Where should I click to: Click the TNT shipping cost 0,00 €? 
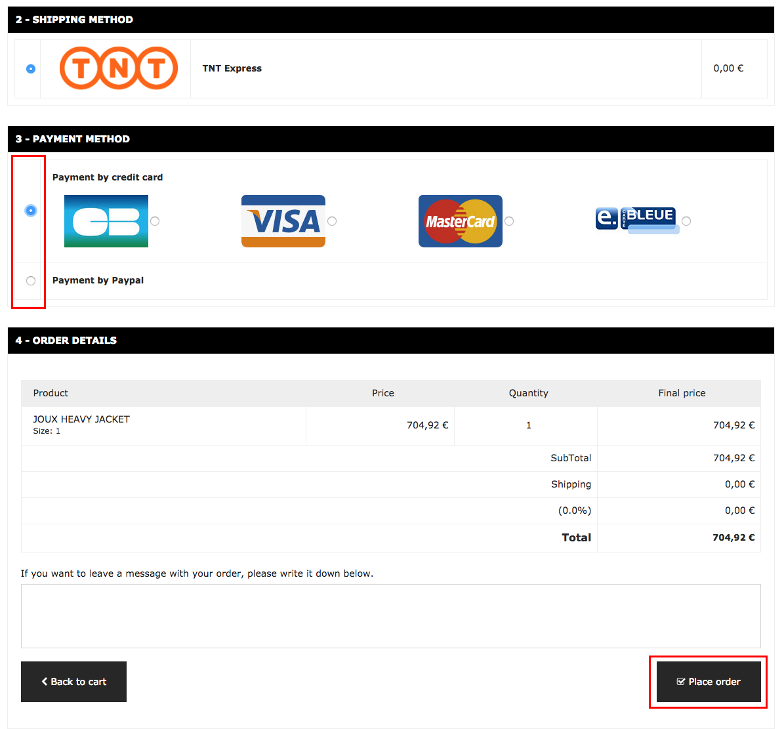[728, 68]
